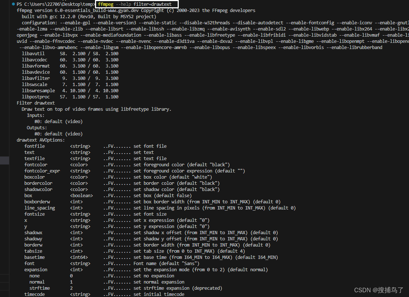This screenshot has width=409, height=297.
Task: Click the 'libavfilter' version row
Action: click(x=70, y=78)
